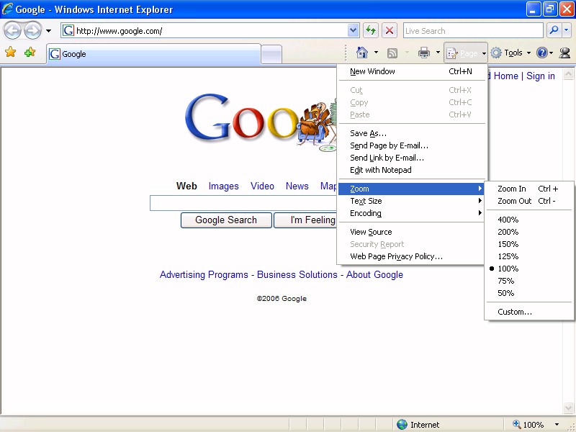Expand the Print dropdown arrow
This screenshot has width=576, height=432.
(438, 53)
